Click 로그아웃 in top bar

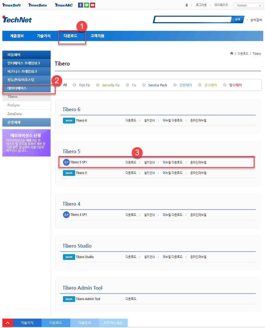(x=201, y=5)
